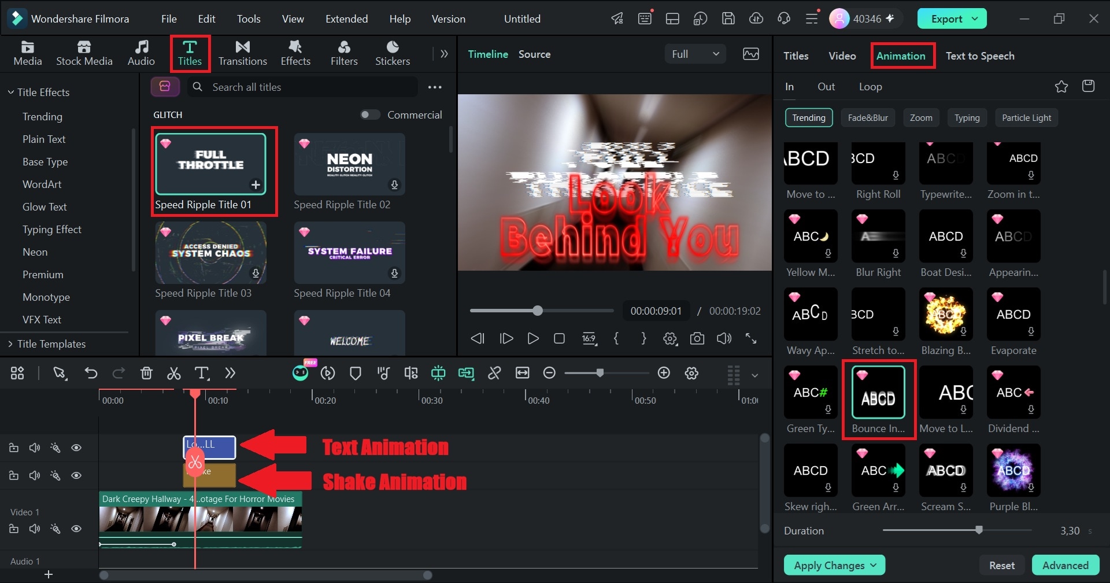Toggle the Commercial switch
This screenshot has height=583, width=1110.
370,115
